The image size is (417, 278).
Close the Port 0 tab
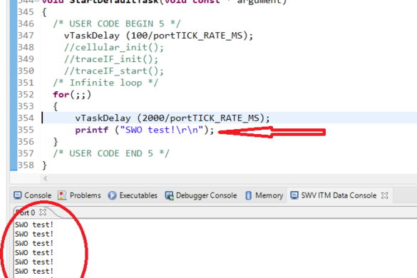(43, 212)
